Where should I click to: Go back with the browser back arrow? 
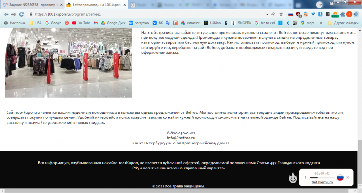[6, 14]
